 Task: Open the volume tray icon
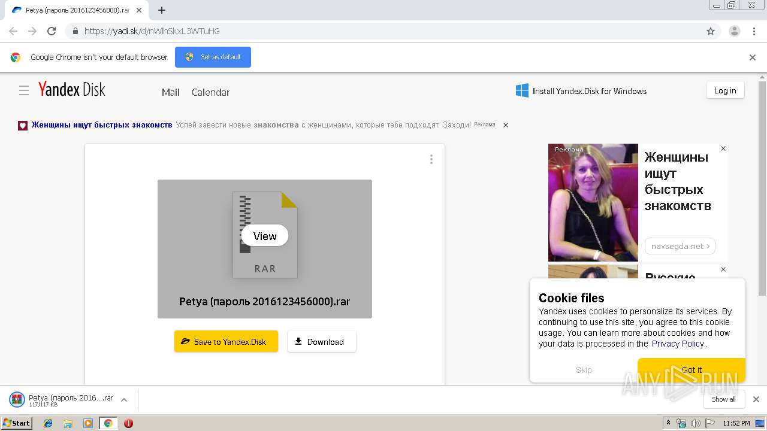pos(696,423)
